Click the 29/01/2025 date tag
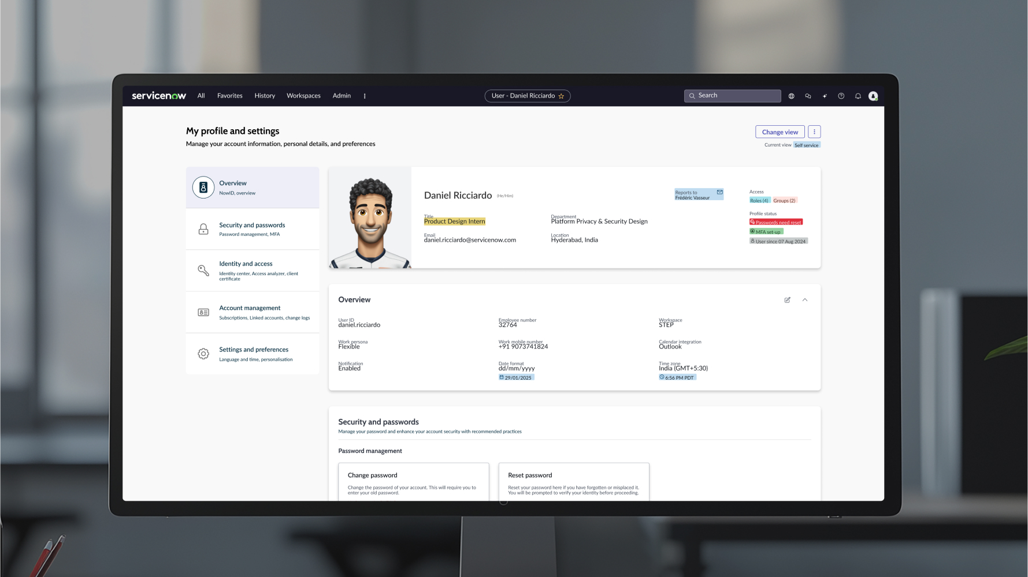This screenshot has height=577, width=1028. (x=517, y=377)
